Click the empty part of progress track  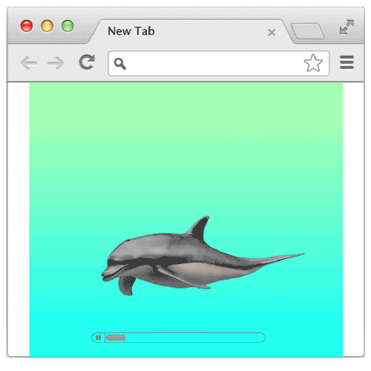click(x=195, y=338)
